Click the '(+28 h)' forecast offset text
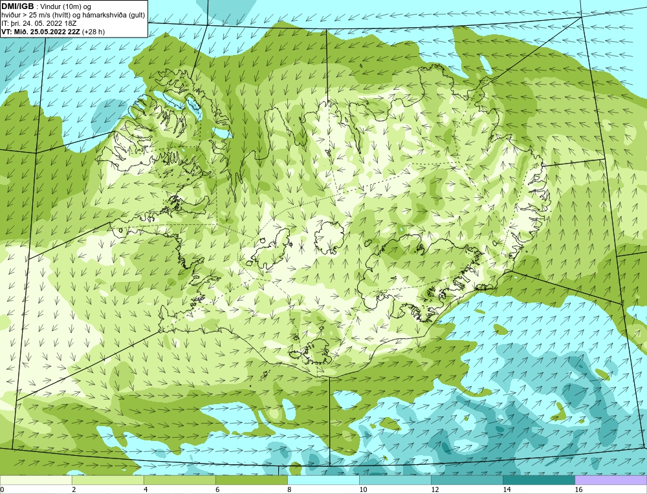This screenshot has height=494, width=647. pos(93,32)
